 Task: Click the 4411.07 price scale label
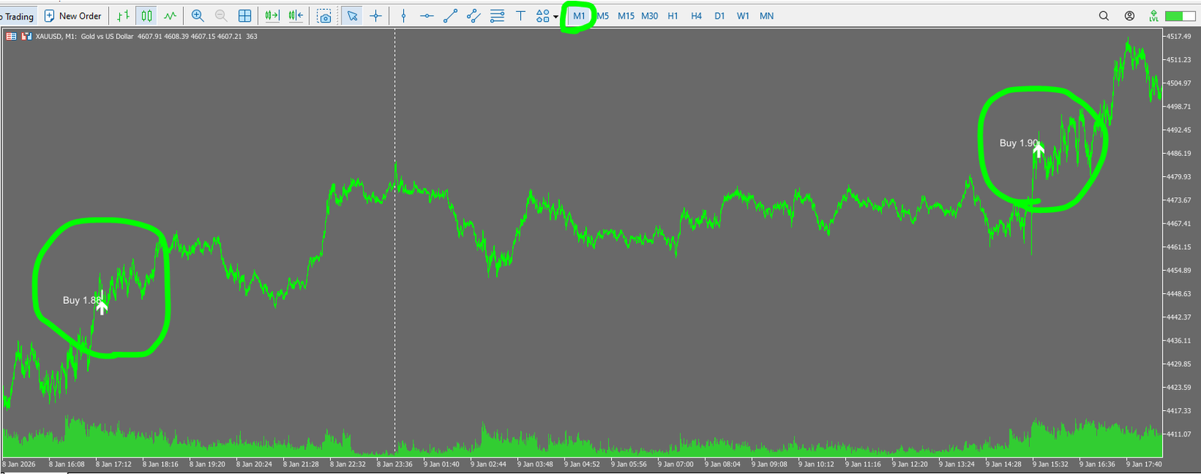(1178, 434)
